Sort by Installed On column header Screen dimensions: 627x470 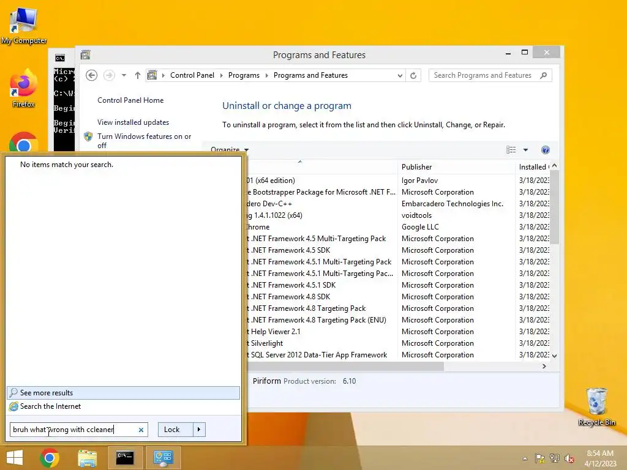click(533, 167)
